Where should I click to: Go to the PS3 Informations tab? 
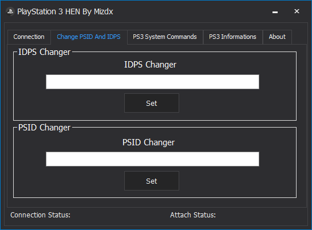pyautogui.click(x=233, y=37)
